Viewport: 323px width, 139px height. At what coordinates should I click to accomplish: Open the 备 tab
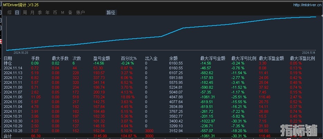70,12
